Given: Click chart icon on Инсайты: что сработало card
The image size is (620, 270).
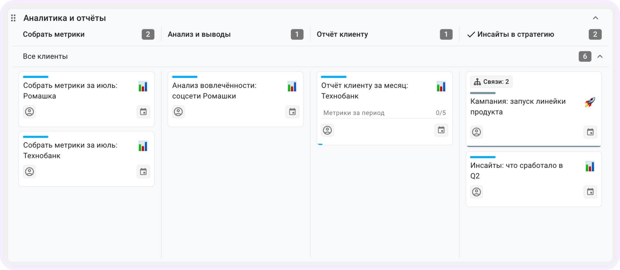Looking at the screenshot, I should [590, 166].
